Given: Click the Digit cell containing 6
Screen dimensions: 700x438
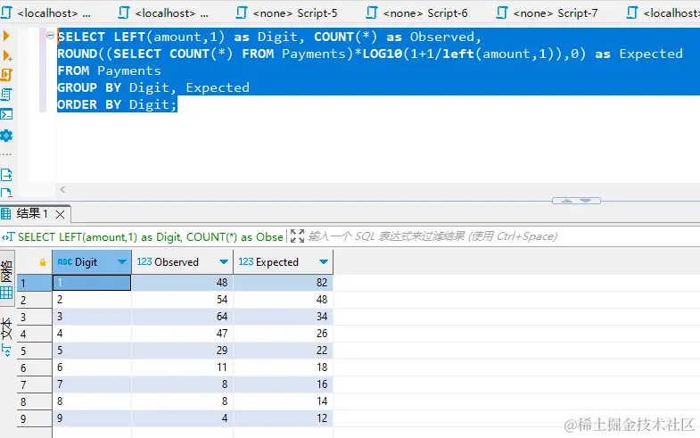Looking at the screenshot, I should point(92,368).
